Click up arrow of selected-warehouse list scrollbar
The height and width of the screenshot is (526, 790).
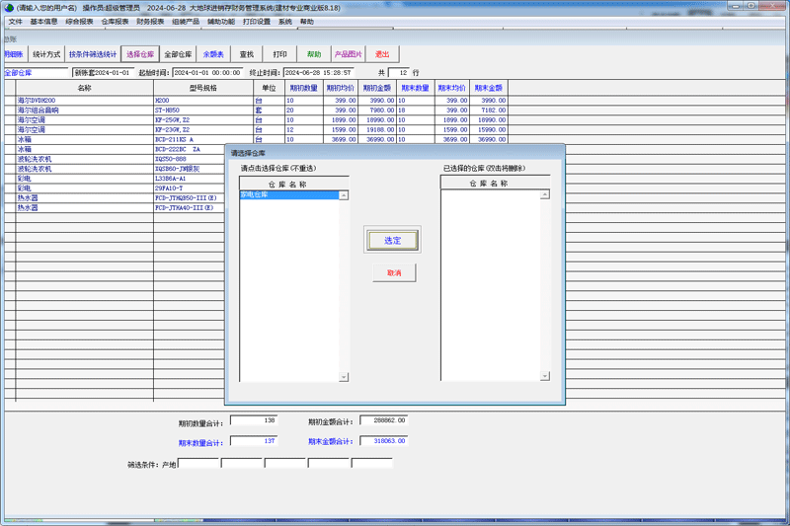pos(545,194)
